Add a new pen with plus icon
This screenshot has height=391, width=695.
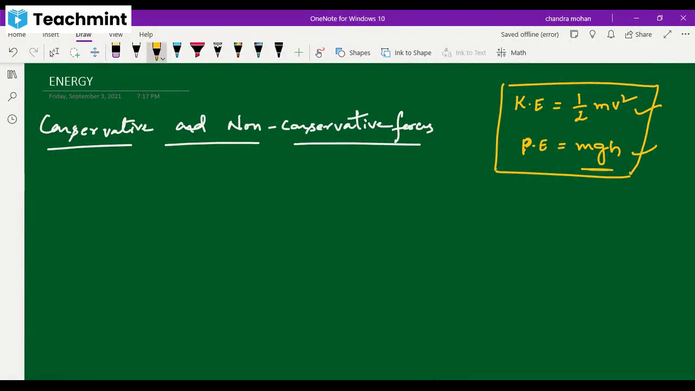[299, 52]
